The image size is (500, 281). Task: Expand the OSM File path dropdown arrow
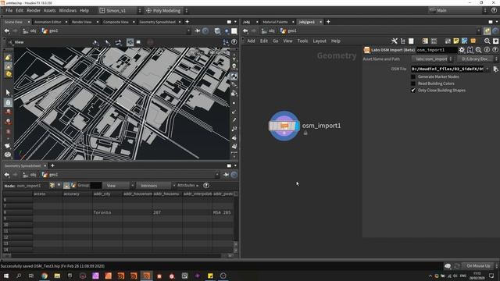coord(487,69)
